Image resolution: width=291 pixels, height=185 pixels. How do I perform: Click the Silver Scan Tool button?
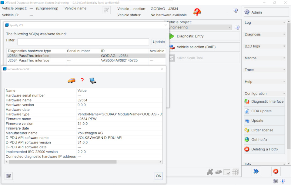tap(204, 58)
